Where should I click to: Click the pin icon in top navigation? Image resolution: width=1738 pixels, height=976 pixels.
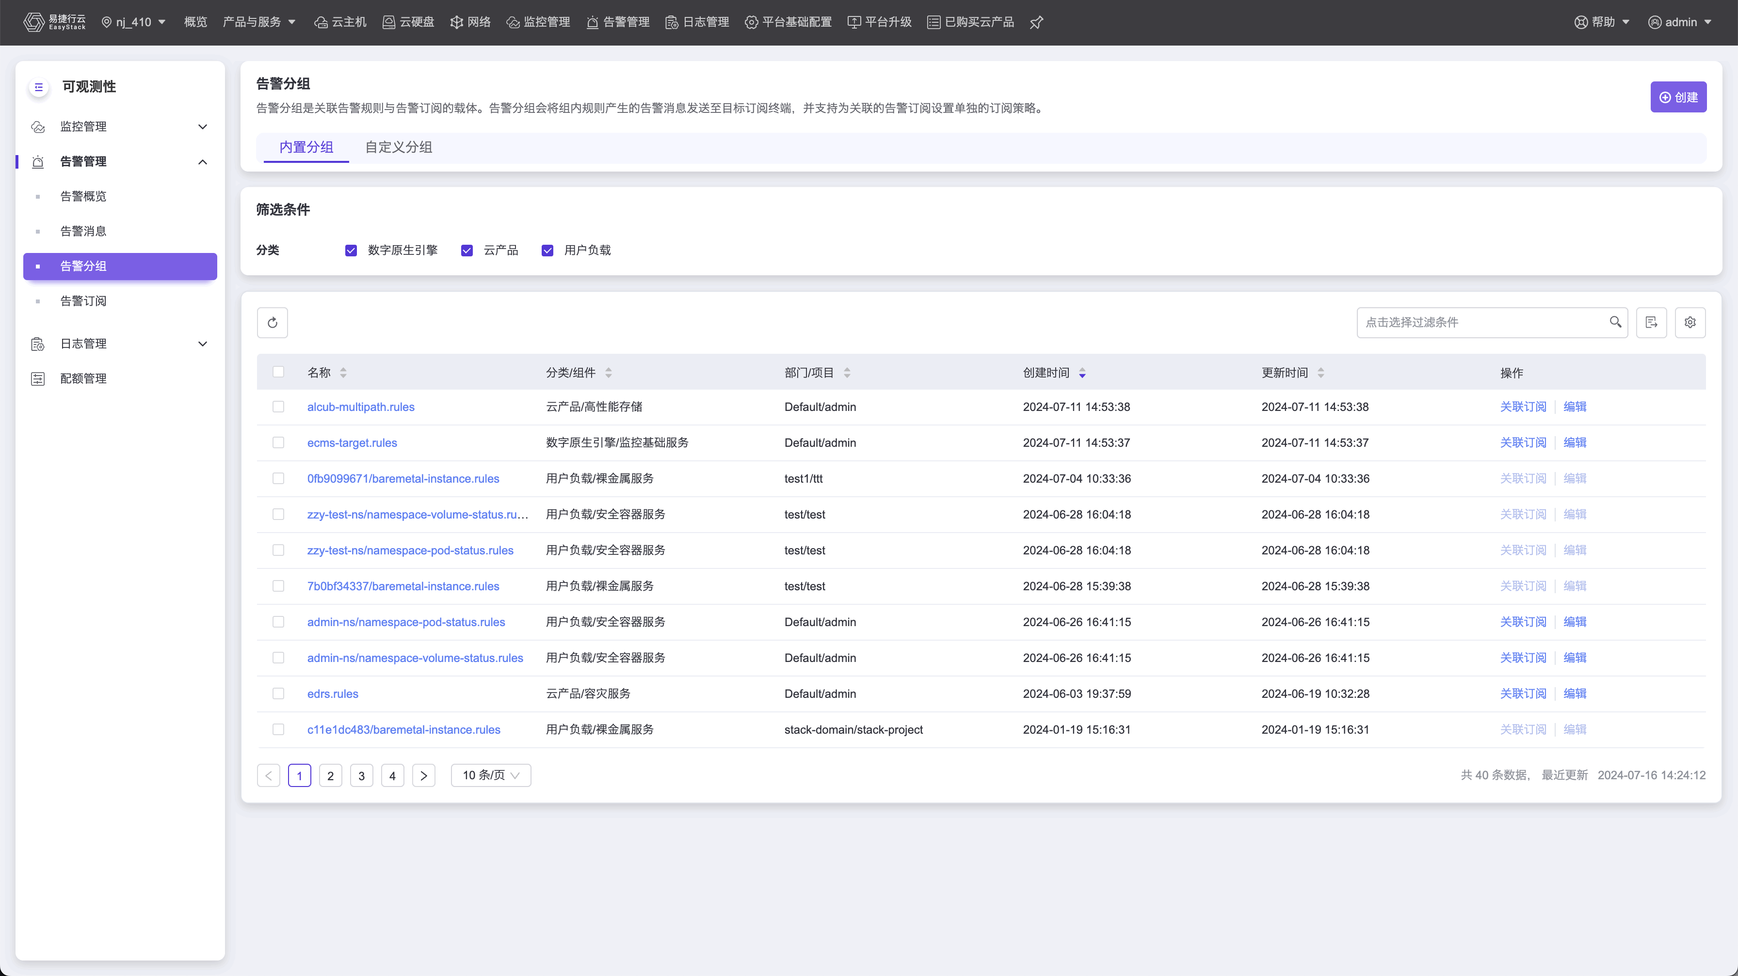click(1036, 22)
